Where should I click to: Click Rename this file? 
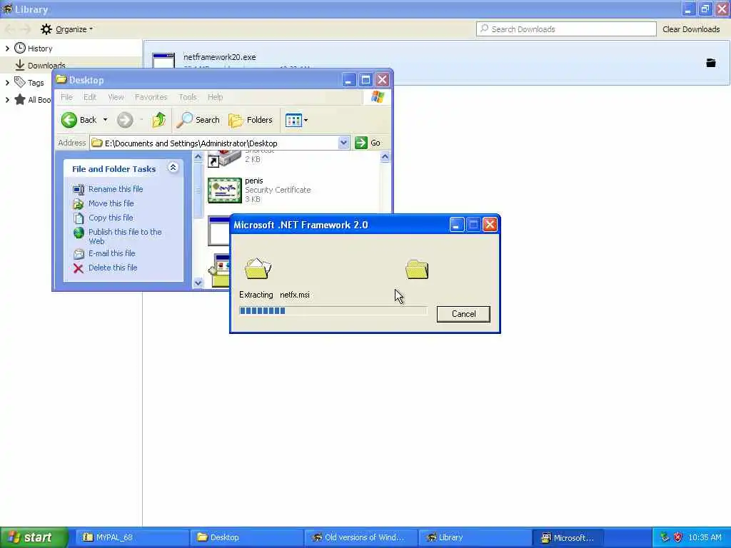pos(116,189)
